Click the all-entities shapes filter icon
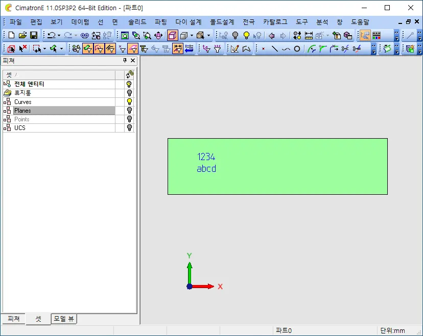Image resolution: width=423 pixels, height=336 pixels. click(x=77, y=49)
